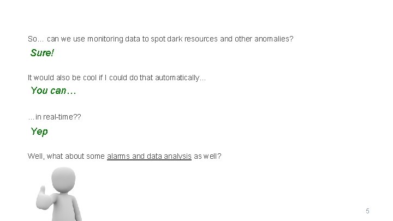Click the word 'automatically…' in the second question
Screen dimensions: 393x221
(x=181, y=78)
